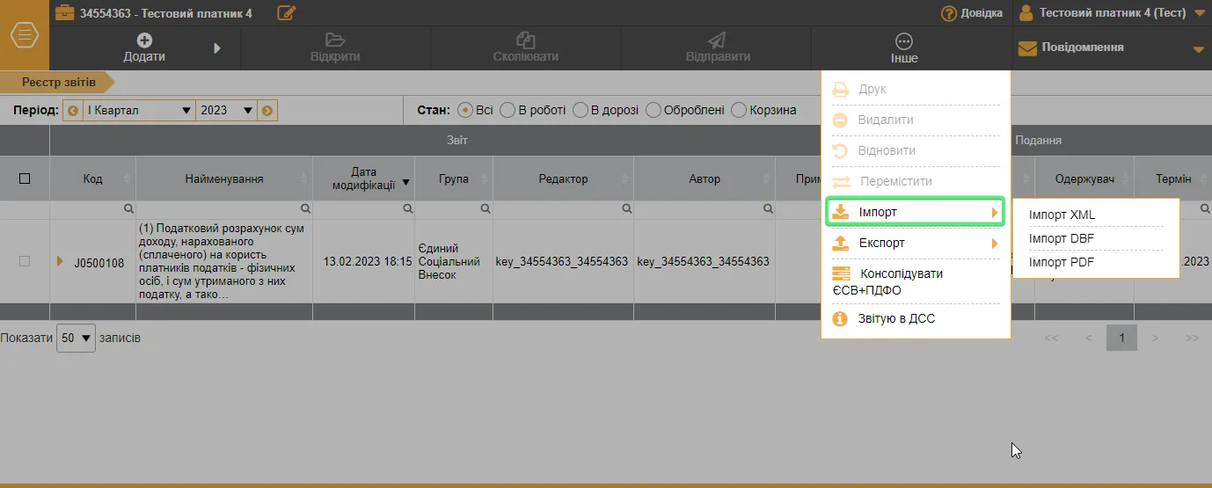The height and width of the screenshot is (488, 1212).
Task: Select the Корзина status radio
Action: tap(739, 110)
